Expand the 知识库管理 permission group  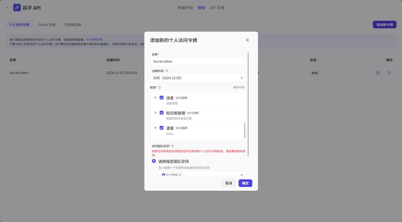(155, 113)
